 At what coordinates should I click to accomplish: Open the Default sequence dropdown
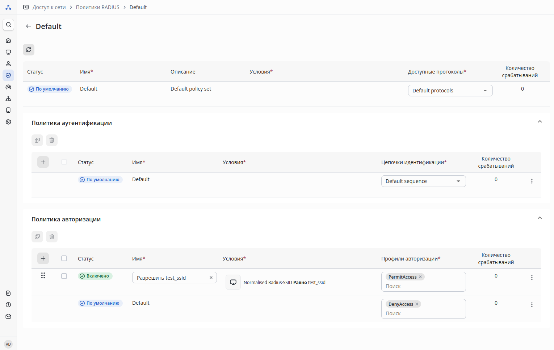tap(423, 181)
